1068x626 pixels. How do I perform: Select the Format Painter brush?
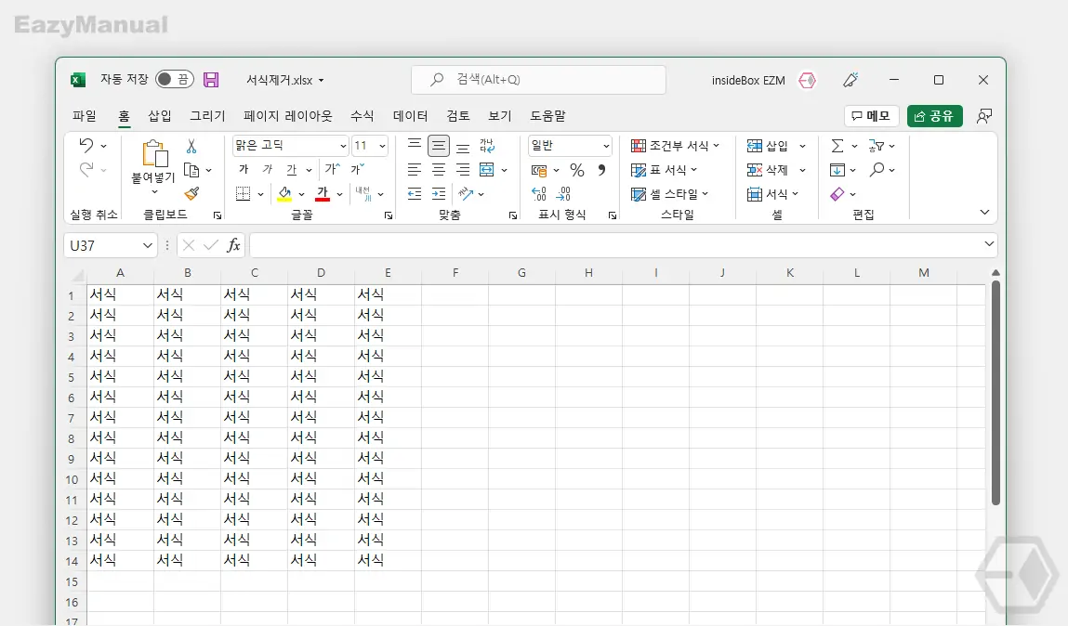192,194
